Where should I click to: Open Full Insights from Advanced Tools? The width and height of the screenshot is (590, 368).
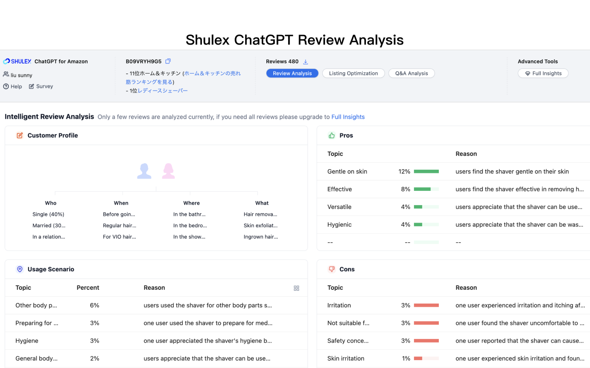[x=543, y=73]
